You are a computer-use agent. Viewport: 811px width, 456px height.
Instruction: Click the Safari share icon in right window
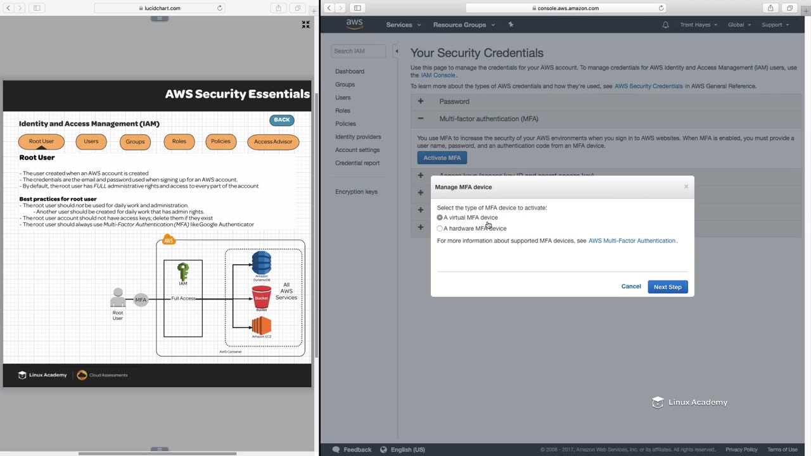pyautogui.click(x=770, y=8)
